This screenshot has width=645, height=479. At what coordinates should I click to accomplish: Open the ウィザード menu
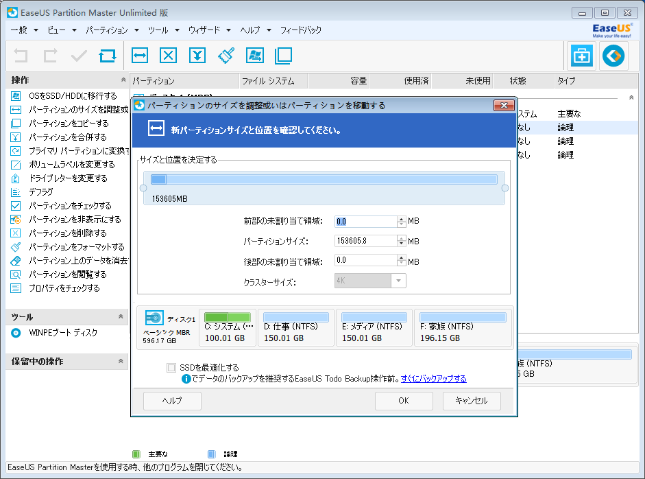coord(209,30)
